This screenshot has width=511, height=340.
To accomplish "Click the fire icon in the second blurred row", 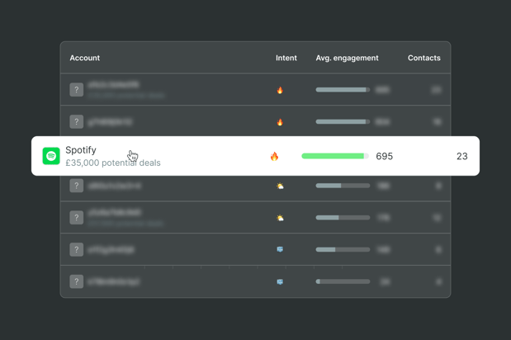I will pyautogui.click(x=280, y=122).
